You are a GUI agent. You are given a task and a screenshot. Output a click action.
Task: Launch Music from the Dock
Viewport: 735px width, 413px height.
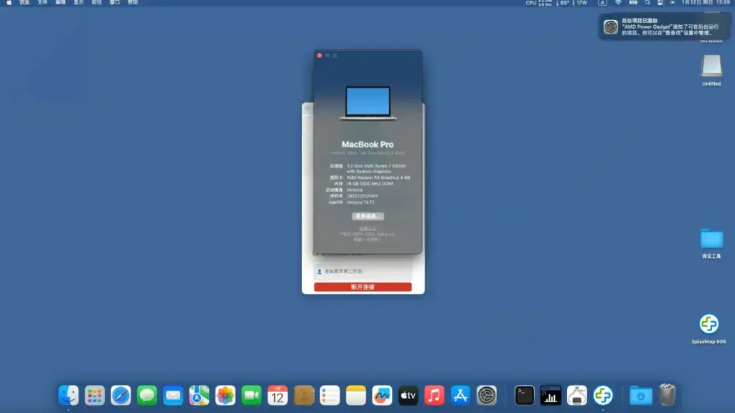pyautogui.click(x=434, y=395)
